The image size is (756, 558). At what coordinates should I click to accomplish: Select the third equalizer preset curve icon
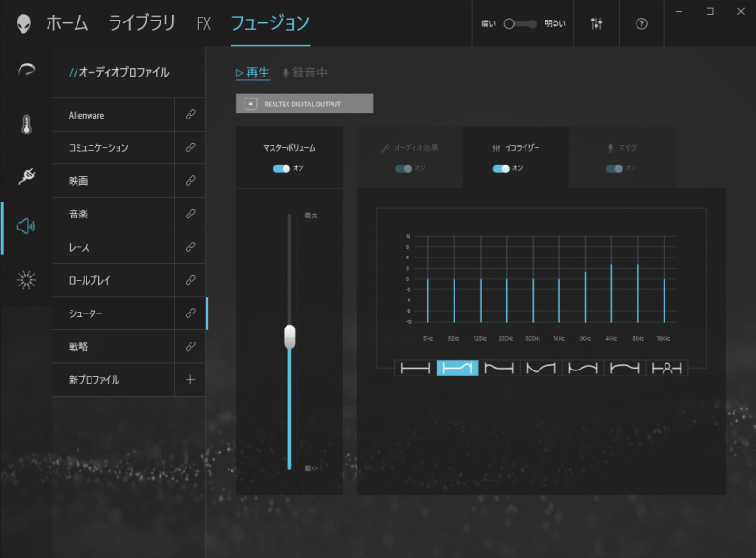(499, 369)
